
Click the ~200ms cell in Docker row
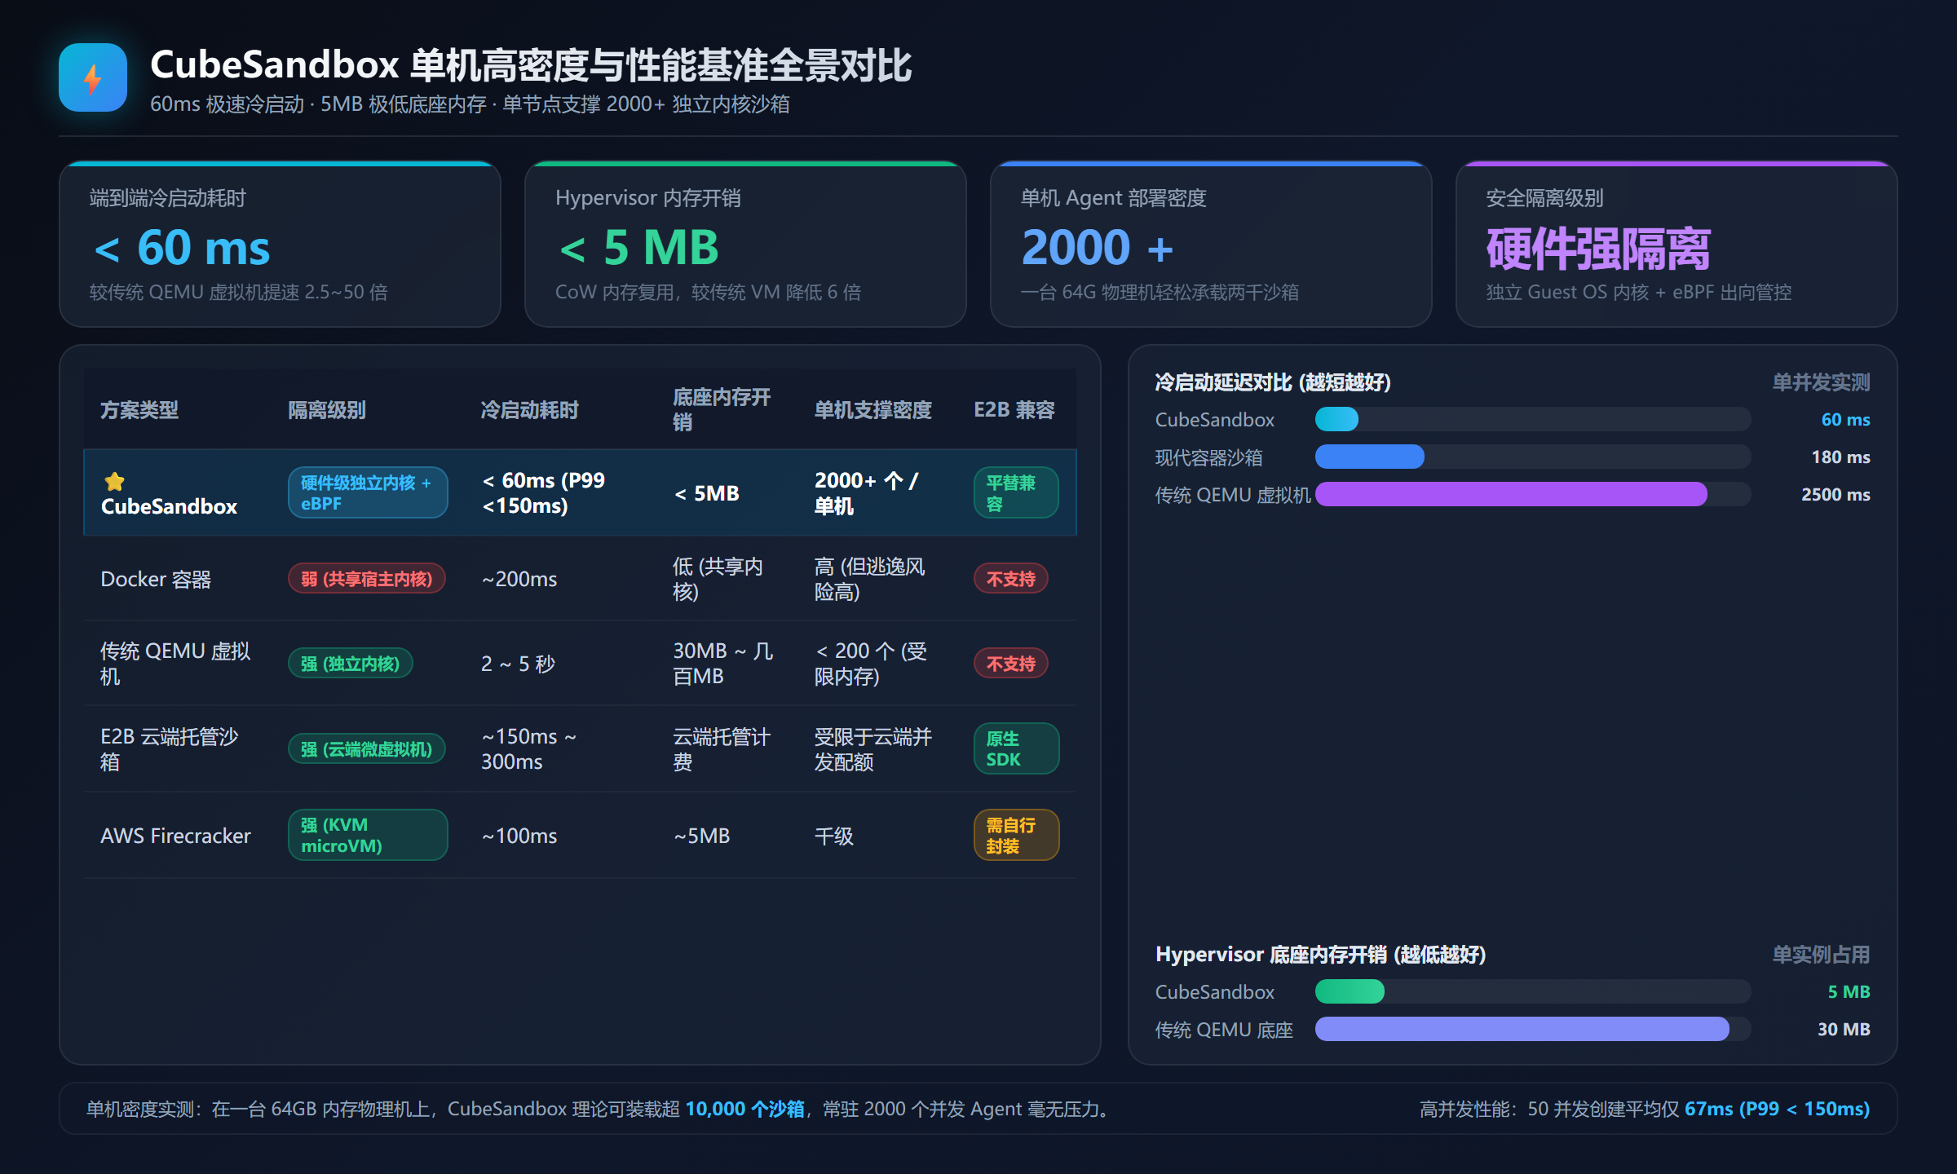pos(519,579)
